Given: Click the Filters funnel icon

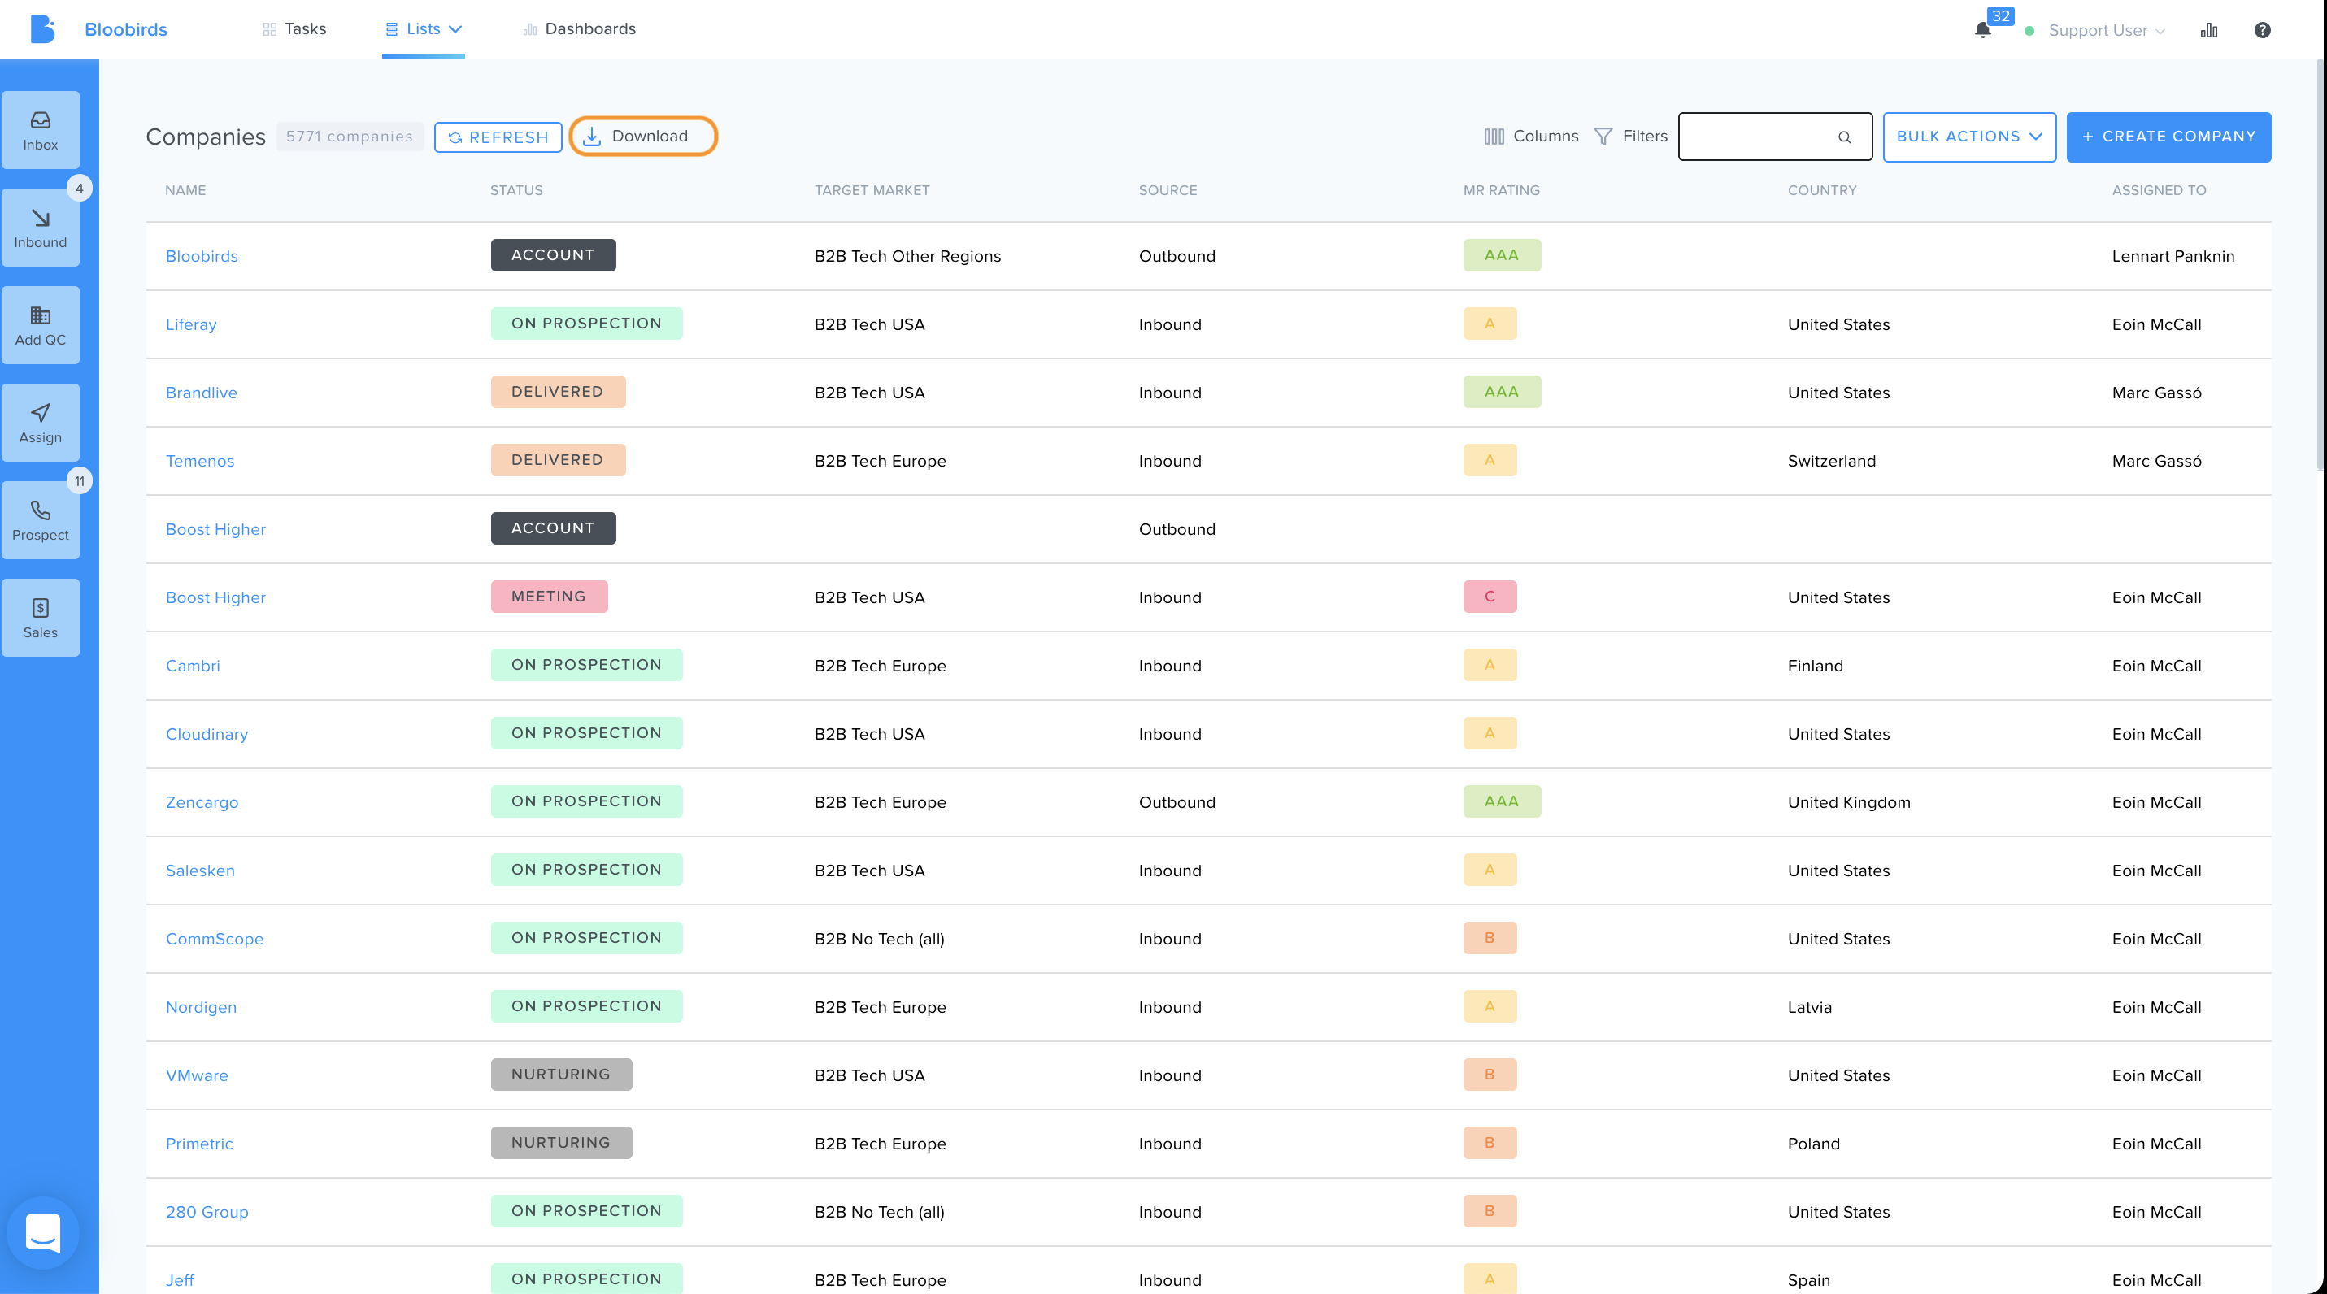Looking at the screenshot, I should pos(1603,137).
